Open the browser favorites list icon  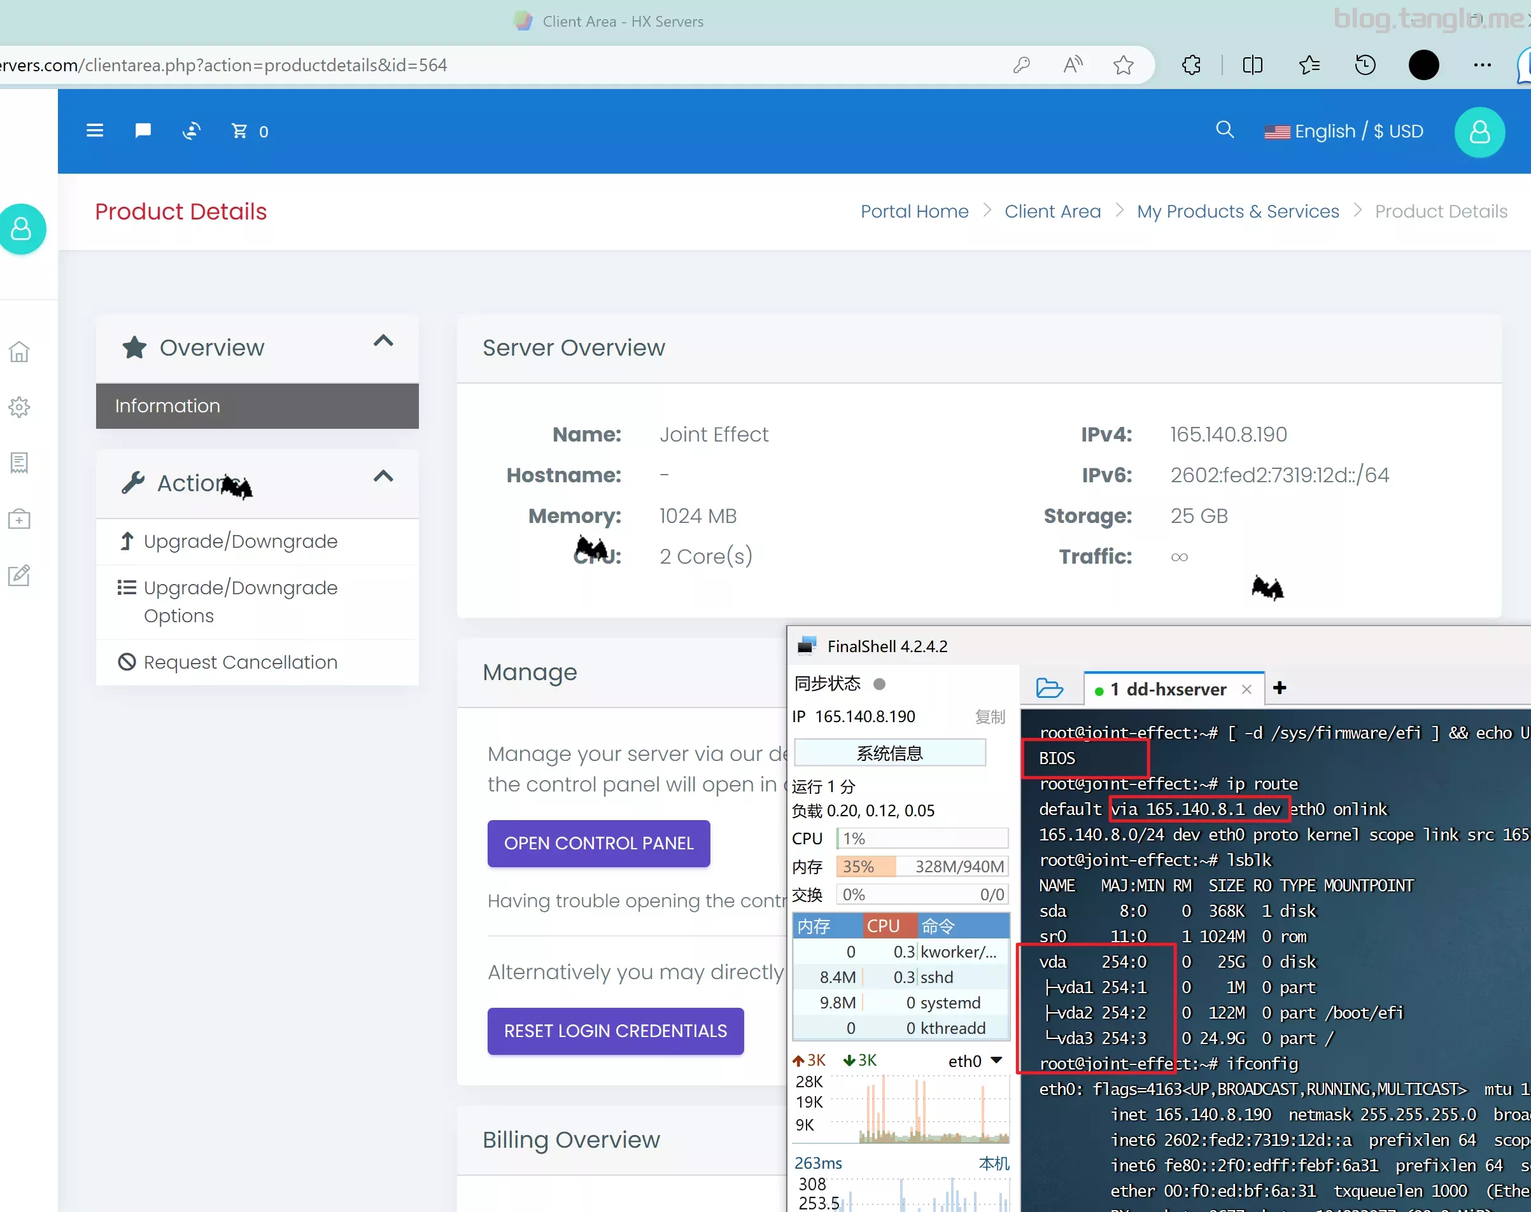click(x=1309, y=66)
